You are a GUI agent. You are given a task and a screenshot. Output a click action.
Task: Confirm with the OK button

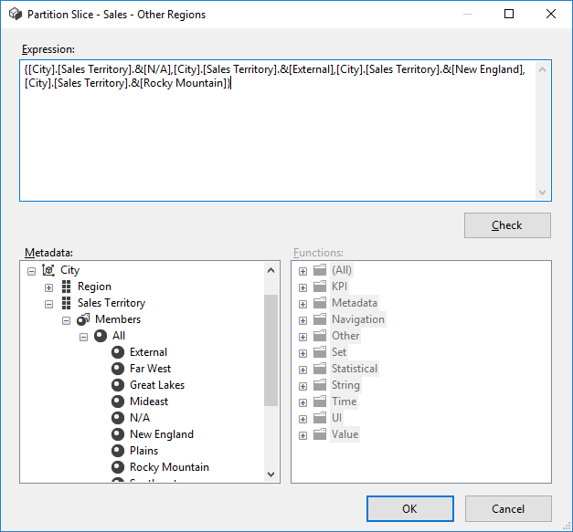(x=409, y=508)
